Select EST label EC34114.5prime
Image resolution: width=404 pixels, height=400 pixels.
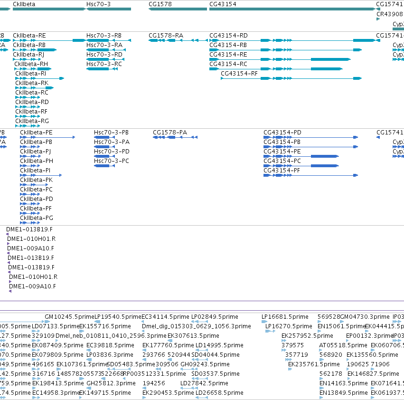tap(165, 317)
